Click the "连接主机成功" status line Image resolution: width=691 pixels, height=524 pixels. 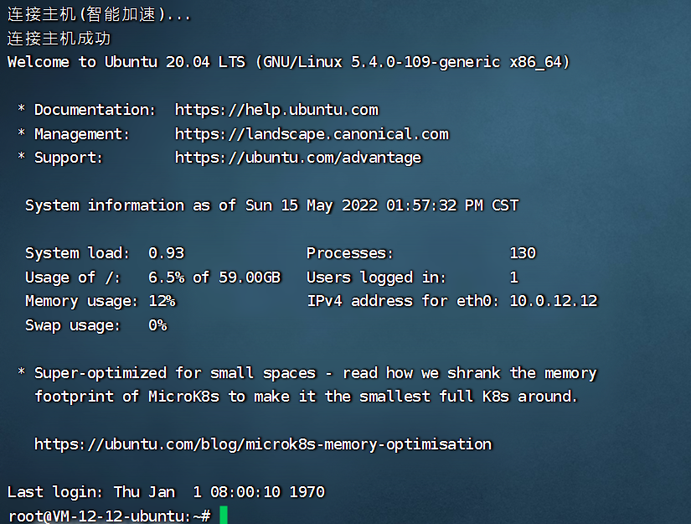pyautogui.click(x=59, y=39)
